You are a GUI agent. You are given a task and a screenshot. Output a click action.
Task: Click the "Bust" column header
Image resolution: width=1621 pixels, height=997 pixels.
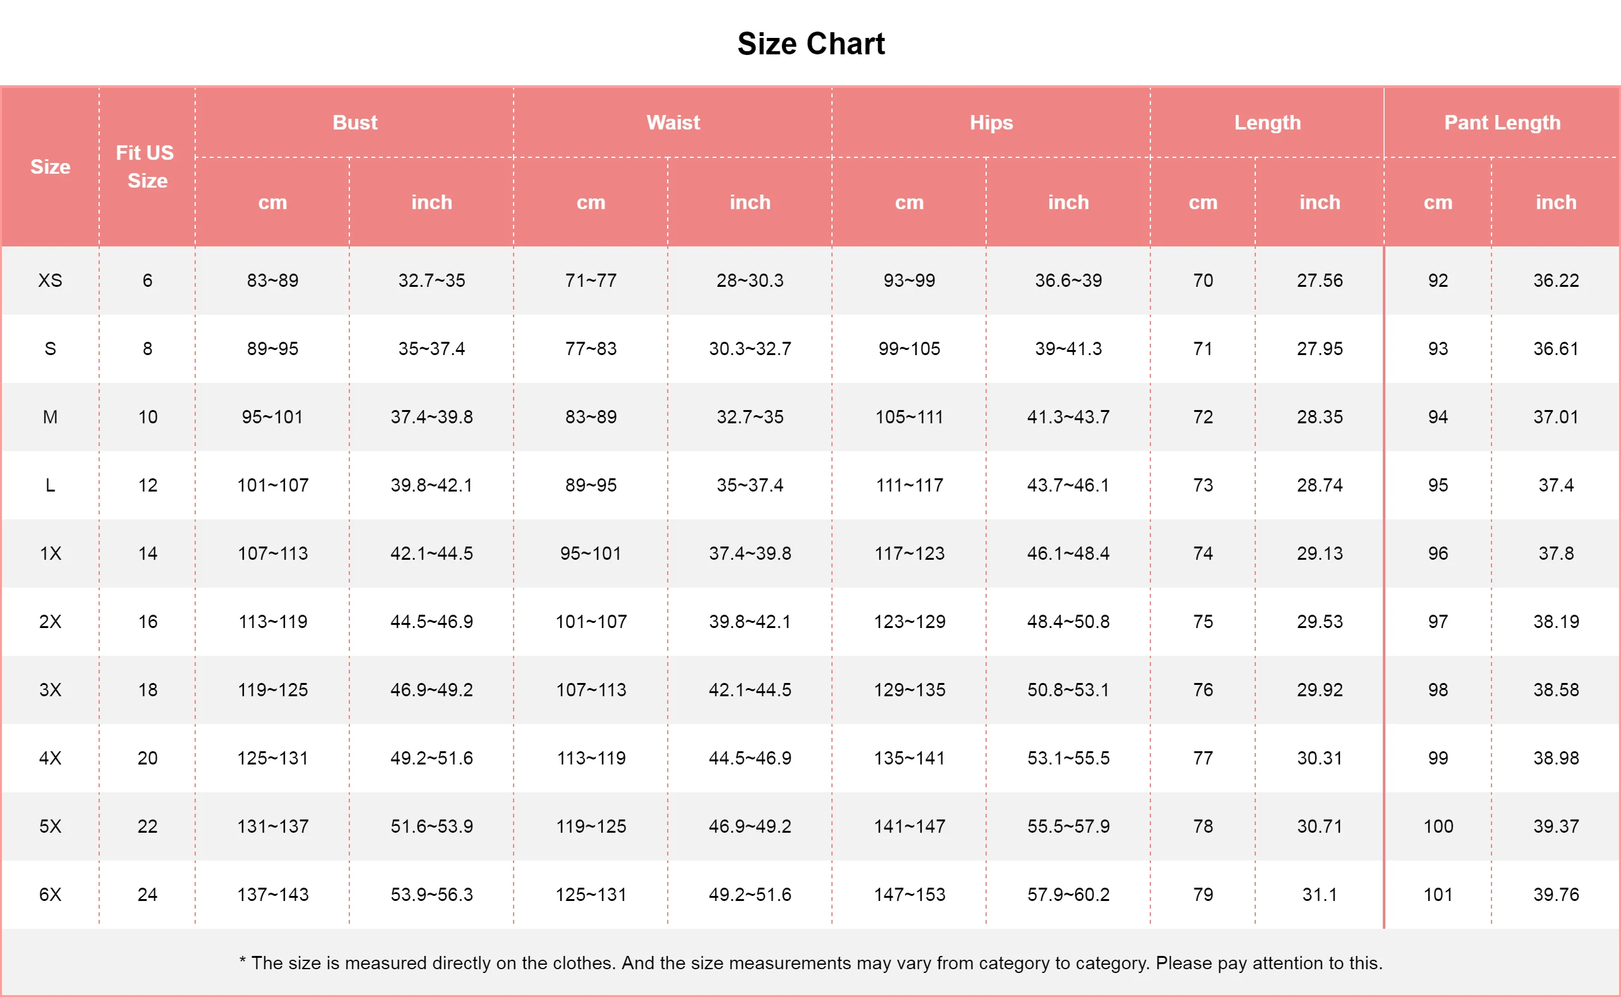click(354, 123)
